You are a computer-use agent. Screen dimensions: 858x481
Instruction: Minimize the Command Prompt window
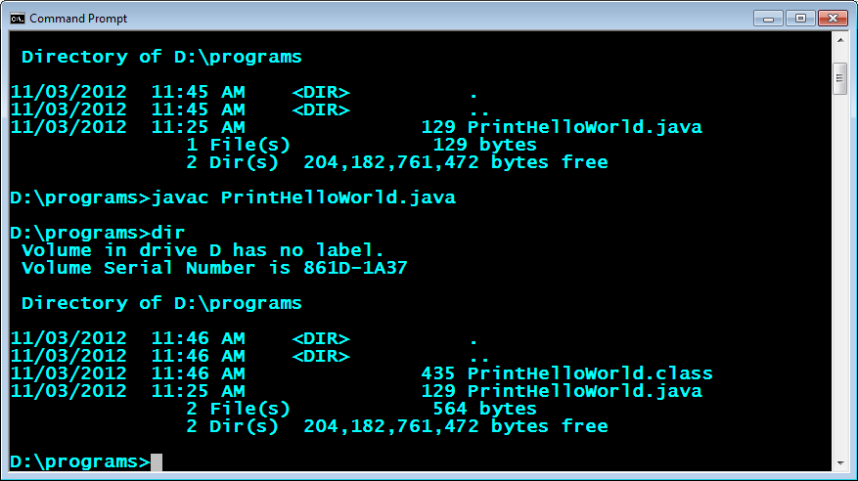(x=770, y=18)
